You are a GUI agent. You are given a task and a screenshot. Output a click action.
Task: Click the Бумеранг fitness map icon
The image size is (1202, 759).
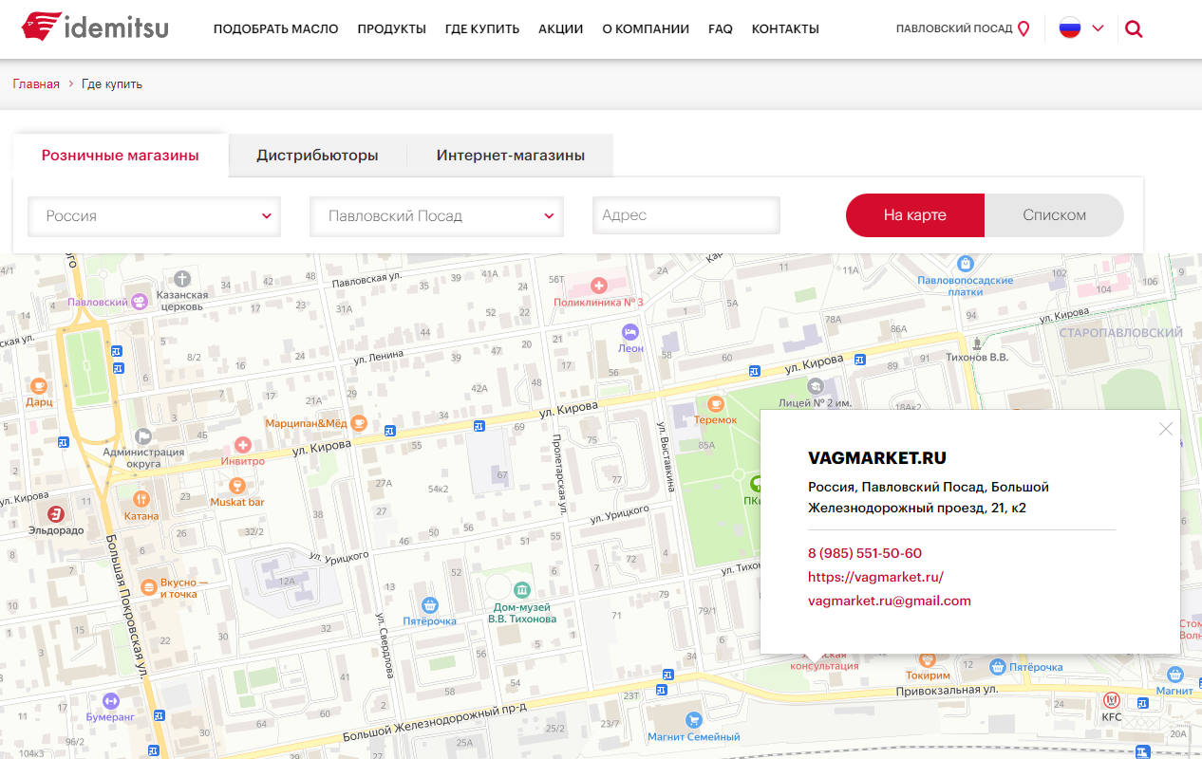[111, 701]
